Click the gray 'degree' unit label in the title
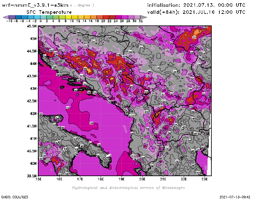Image resolution: width=257 pixels, height=199 pixels. coord(84,5)
